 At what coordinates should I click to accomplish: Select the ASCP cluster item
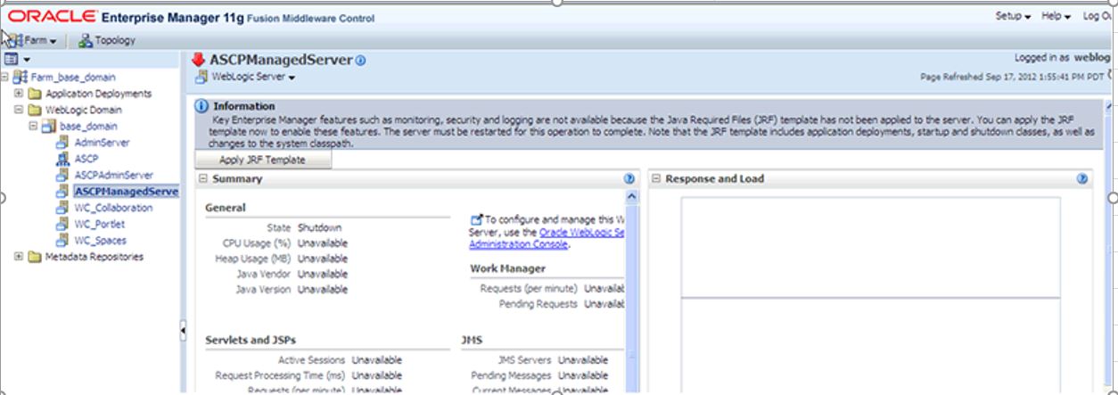click(x=86, y=159)
